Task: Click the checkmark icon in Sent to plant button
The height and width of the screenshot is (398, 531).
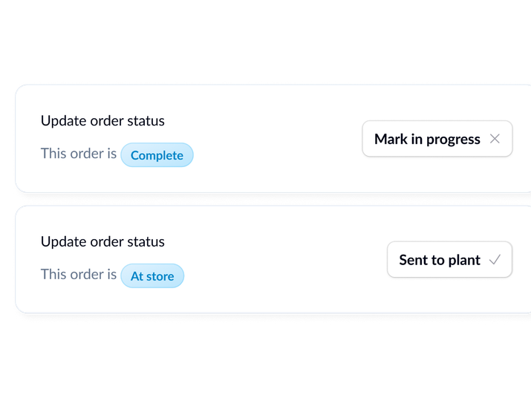Action: point(495,260)
